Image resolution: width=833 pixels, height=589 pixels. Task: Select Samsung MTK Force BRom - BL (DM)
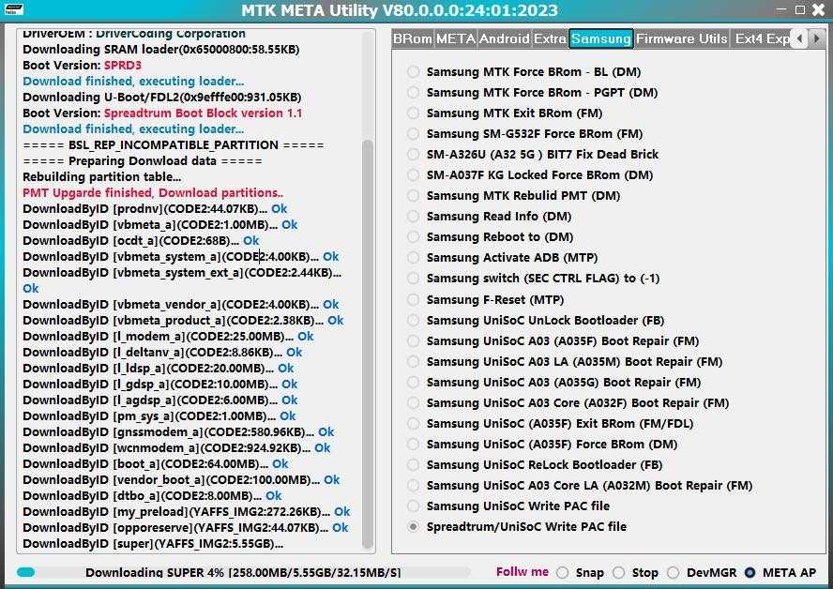414,71
